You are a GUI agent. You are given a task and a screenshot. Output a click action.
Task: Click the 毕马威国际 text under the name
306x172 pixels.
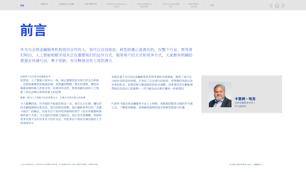(x=240, y=106)
